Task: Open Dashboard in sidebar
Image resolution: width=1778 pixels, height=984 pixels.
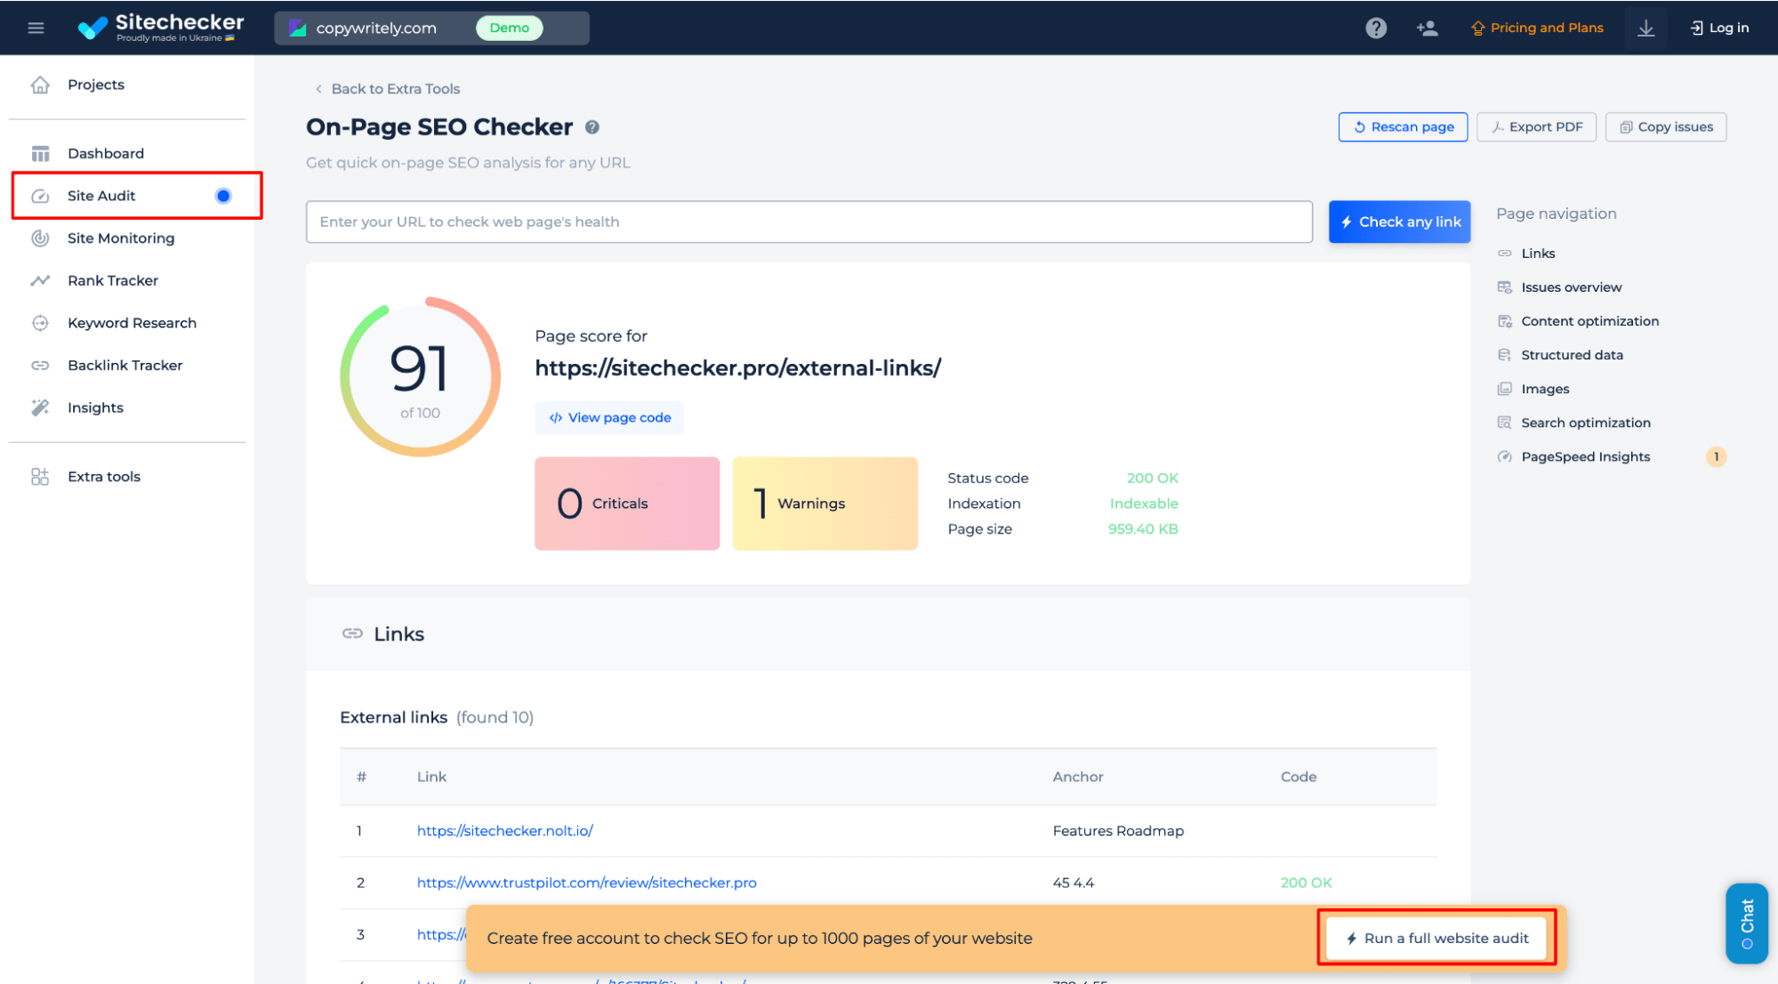Action: [106, 153]
